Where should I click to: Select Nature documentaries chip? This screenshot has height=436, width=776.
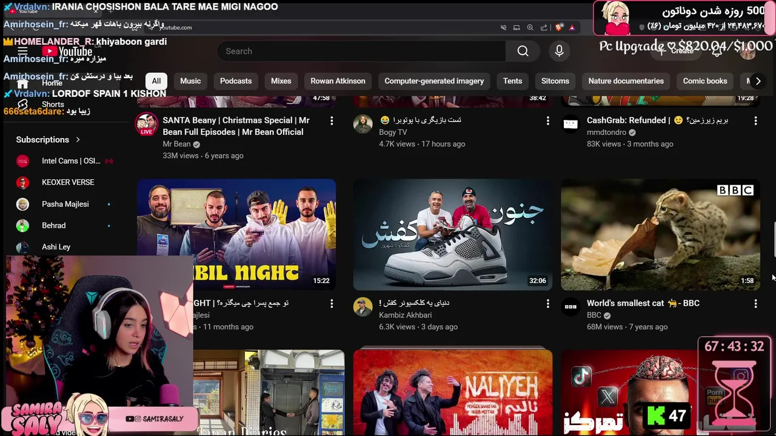tap(626, 81)
